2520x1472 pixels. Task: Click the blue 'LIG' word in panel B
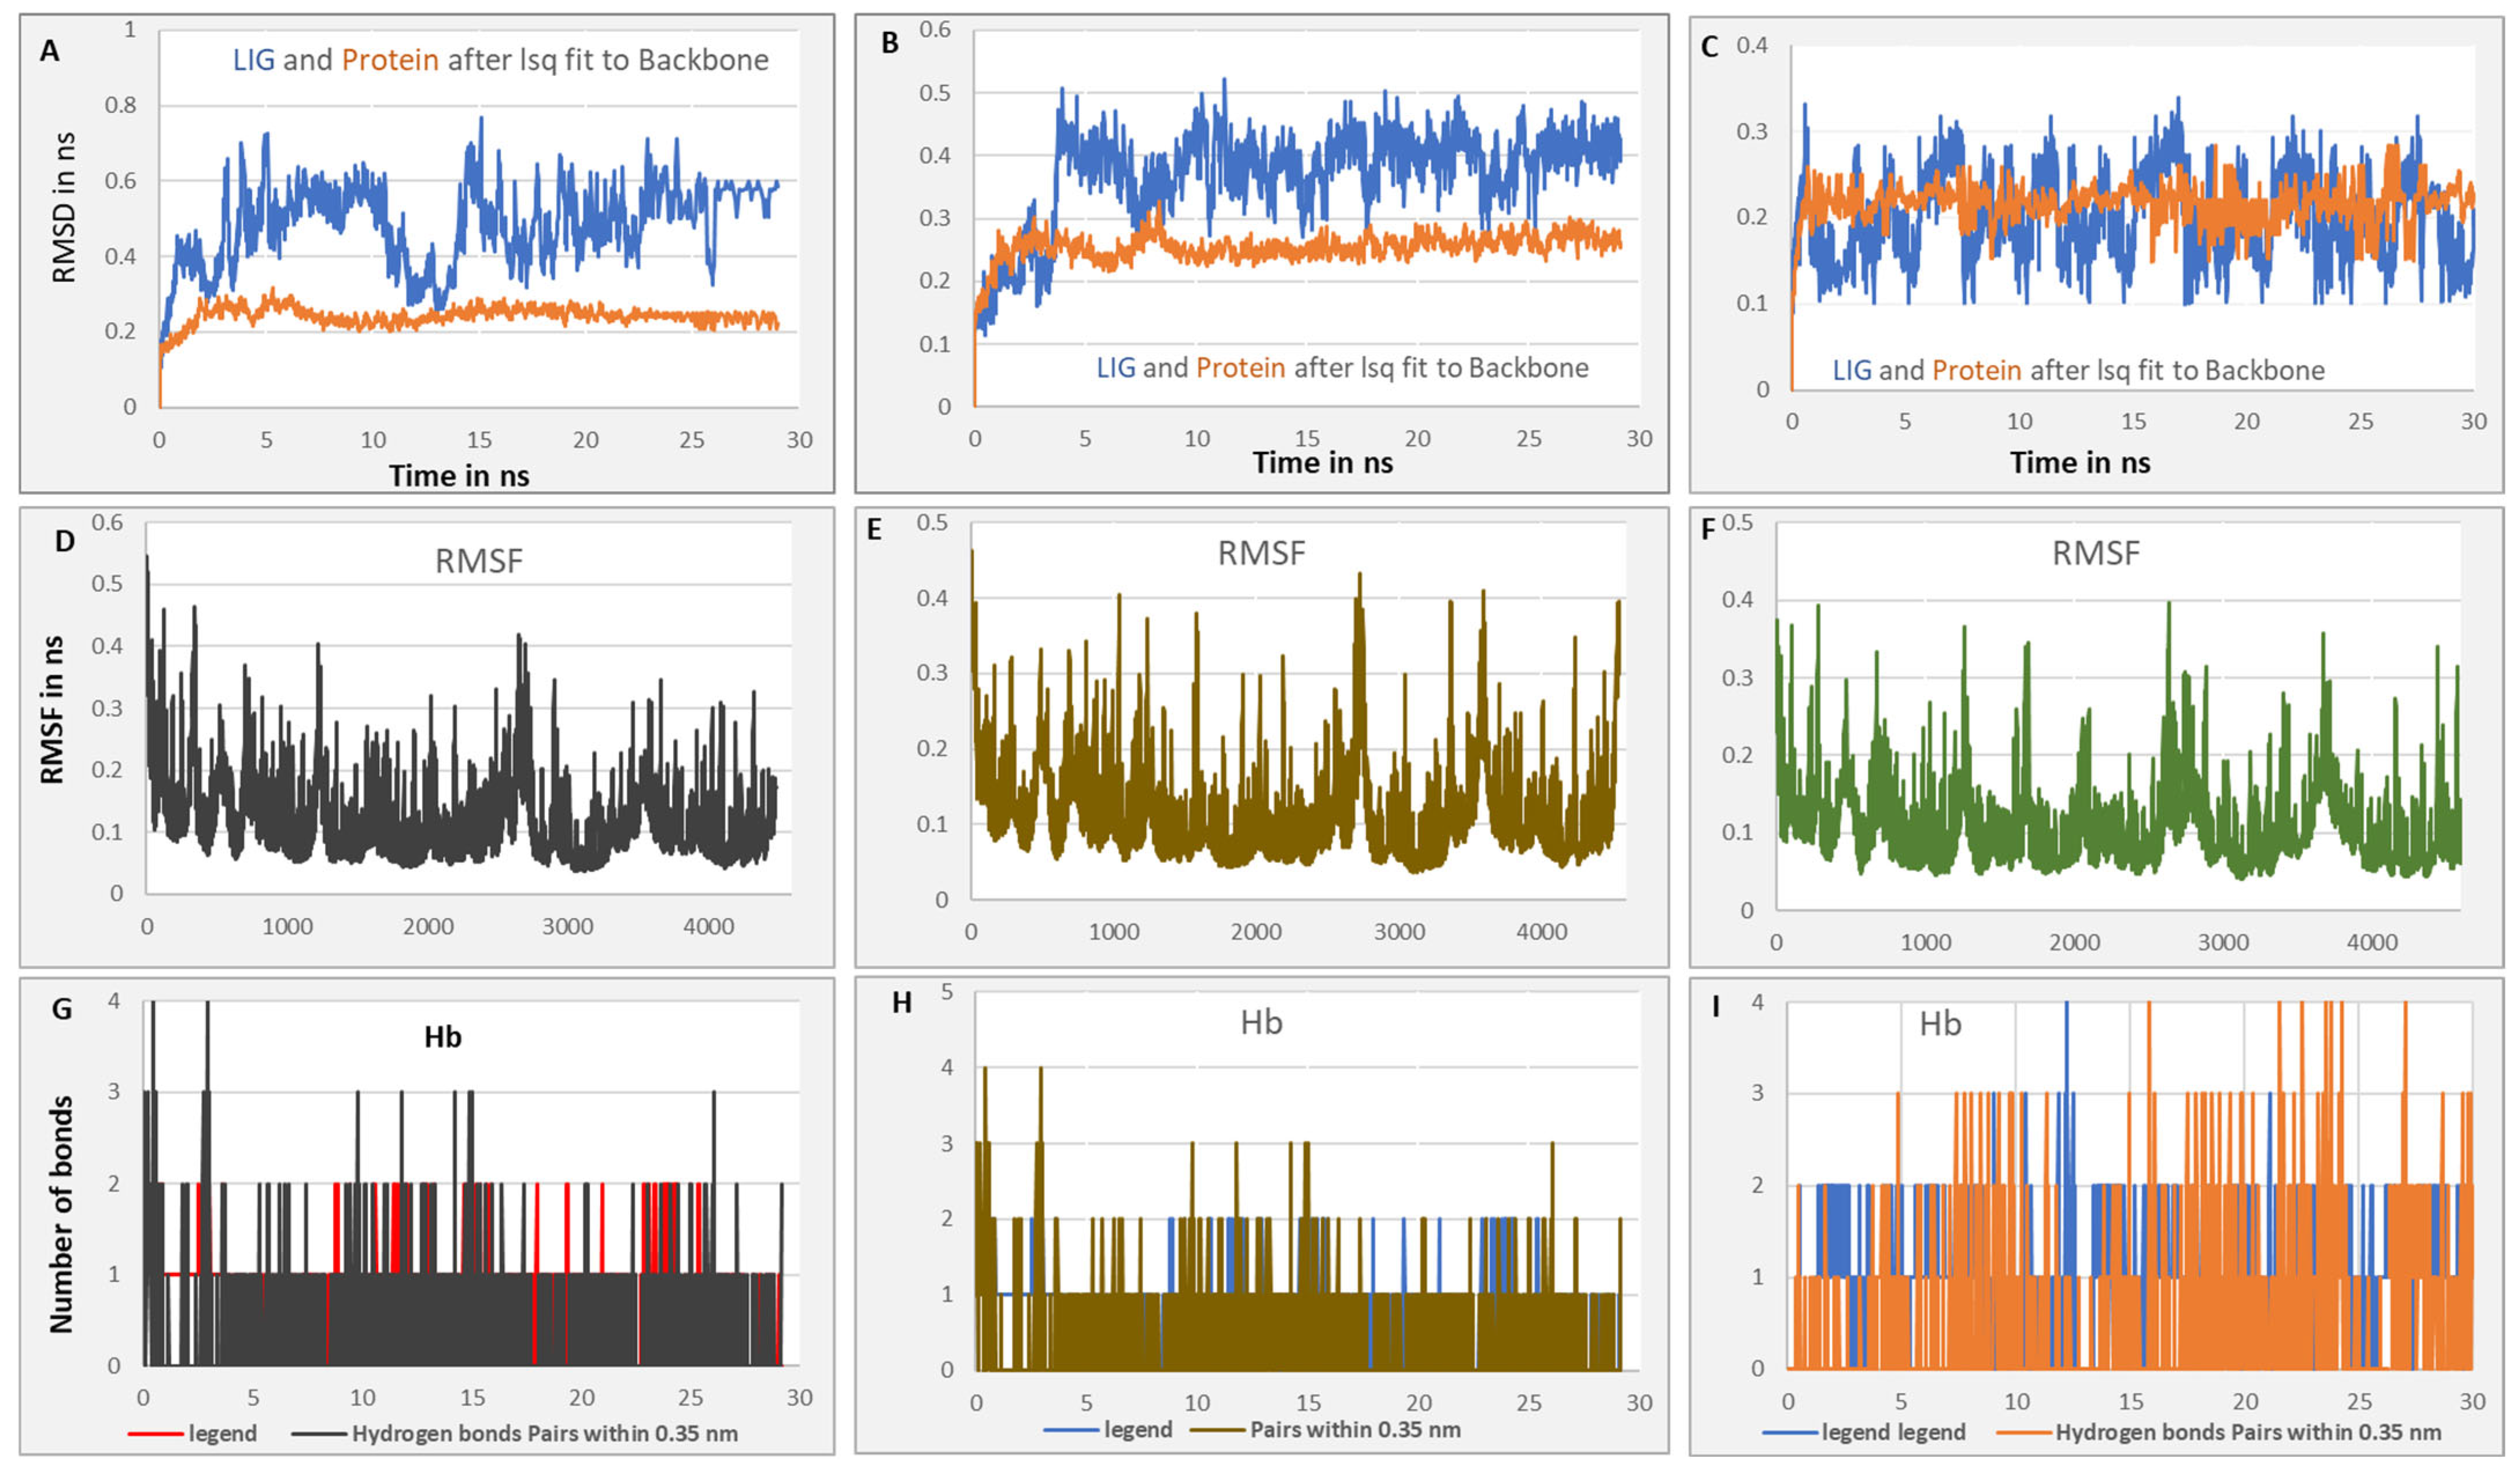[x=1116, y=368]
